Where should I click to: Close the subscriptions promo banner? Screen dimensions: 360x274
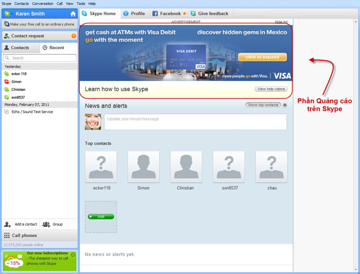pyautogui.click(x=73, y=254)
